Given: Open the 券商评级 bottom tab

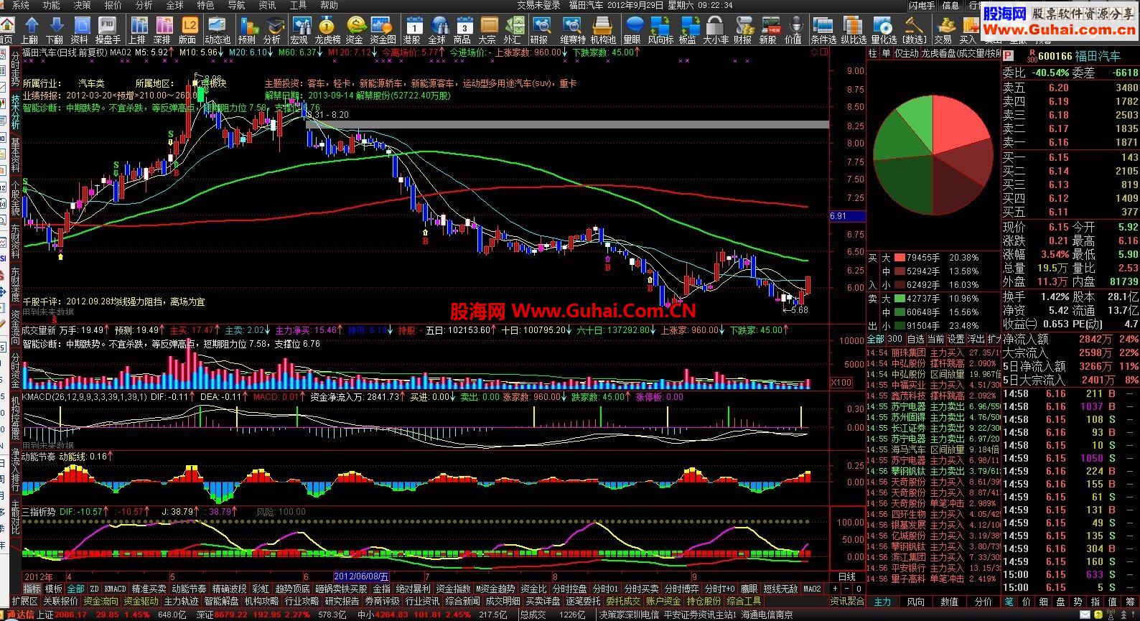Looking at the screenshot, I should (x=382, y=601).
